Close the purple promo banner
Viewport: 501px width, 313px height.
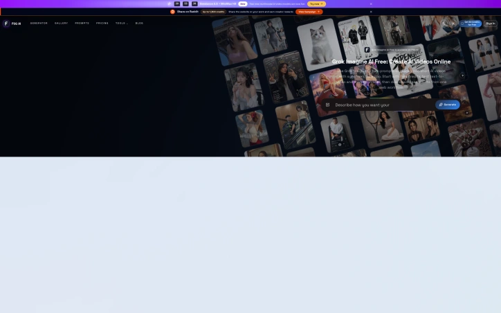tap(371, 4)
